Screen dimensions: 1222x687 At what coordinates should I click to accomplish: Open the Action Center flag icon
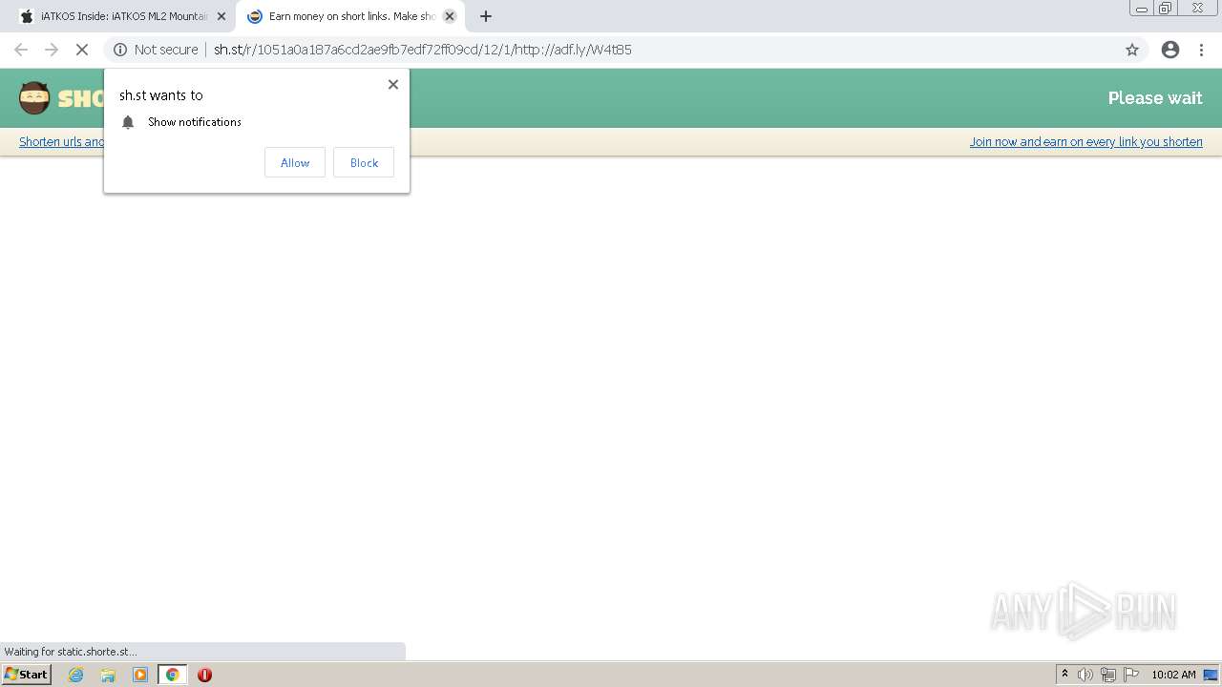coord(1131,675)
